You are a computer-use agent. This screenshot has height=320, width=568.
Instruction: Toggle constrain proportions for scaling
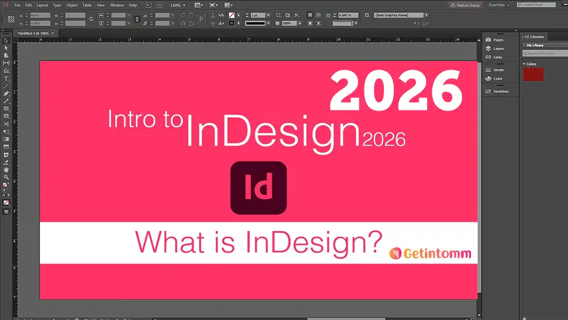click(137, 19)
